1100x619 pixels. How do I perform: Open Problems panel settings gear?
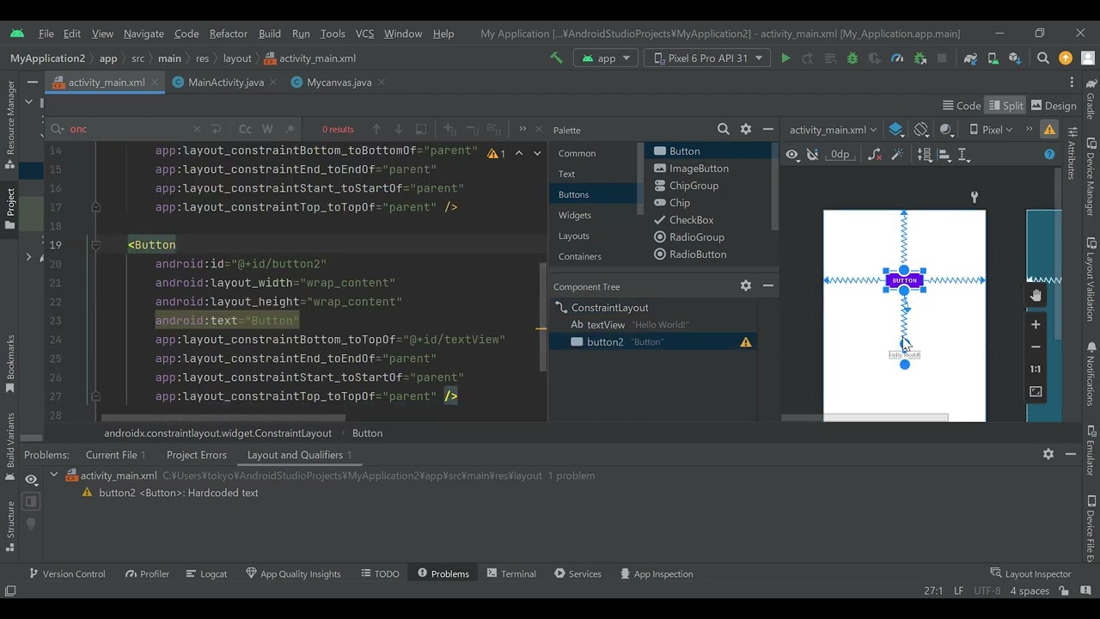1048,454
